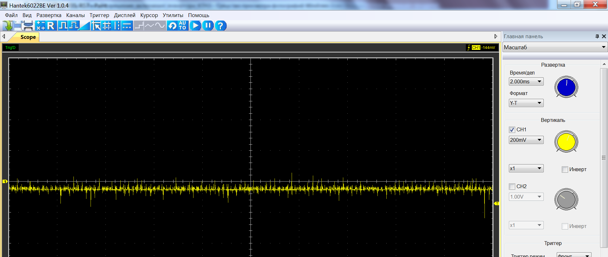Open the Утилиты menu
Screen dimensions: 608x257
173,15
